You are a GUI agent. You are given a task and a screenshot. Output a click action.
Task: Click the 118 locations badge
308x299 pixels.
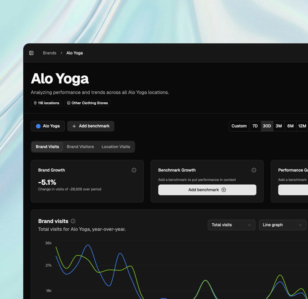(46, 103)
